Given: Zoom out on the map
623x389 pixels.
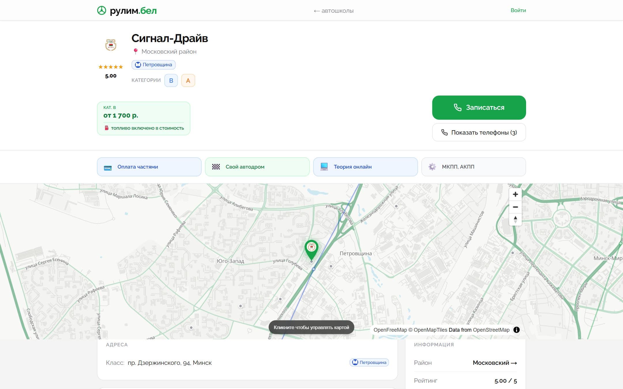Looking at the screenshot, I should click(x=515, y=207).
